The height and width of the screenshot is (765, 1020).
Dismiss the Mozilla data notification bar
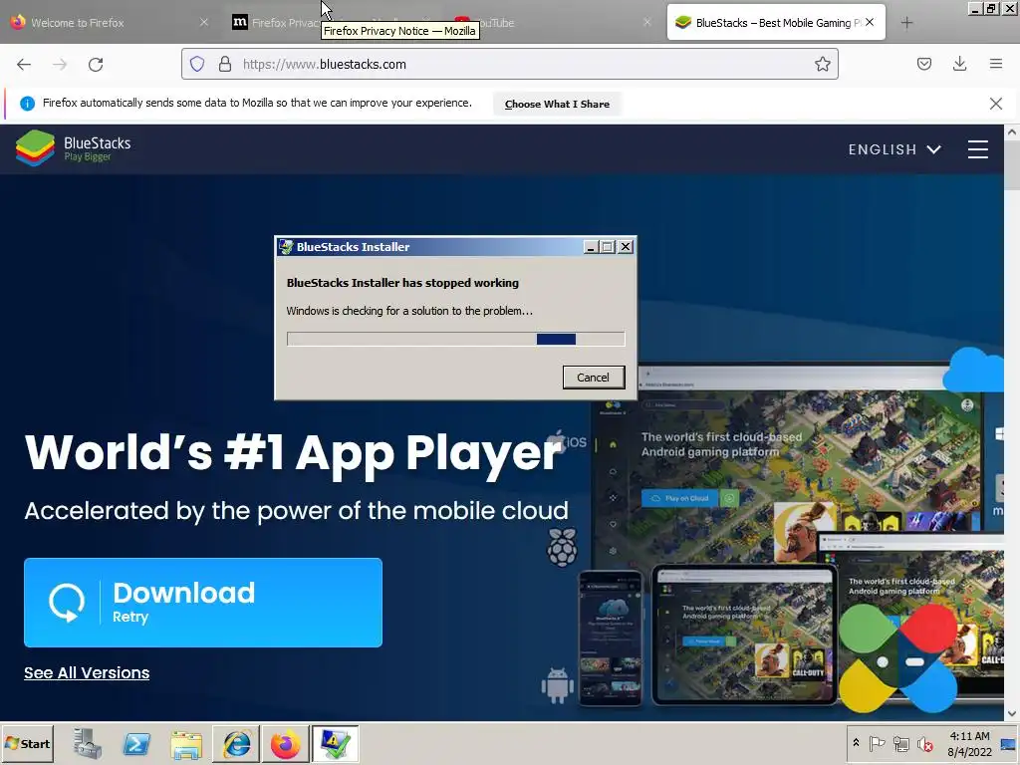(x=995, y=104)
